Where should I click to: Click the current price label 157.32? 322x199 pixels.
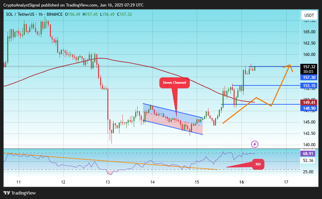(309, 67)
